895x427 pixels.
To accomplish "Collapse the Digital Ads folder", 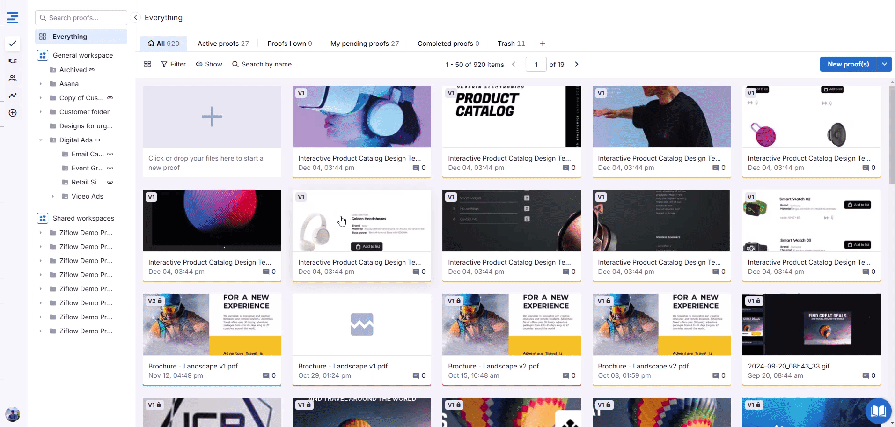I will coord(41,140).
